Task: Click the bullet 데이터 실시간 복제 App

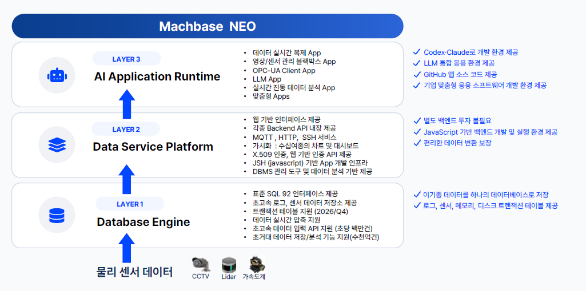Action: point(286,53)
